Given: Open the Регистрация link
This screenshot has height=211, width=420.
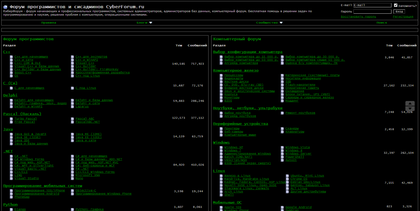Looking at the screenshot, I should point(403,17).
